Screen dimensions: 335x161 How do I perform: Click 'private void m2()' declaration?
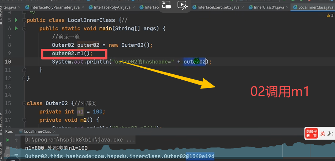(66, 120)
